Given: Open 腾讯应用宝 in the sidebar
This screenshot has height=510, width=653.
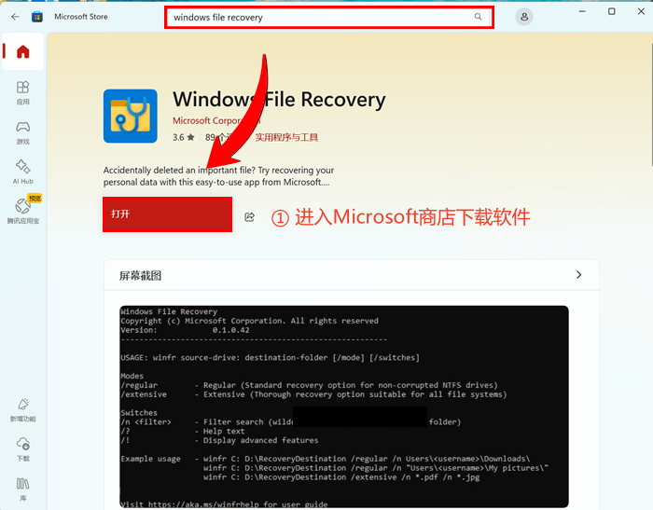Looking at the screenshot, I should (22, 212).
